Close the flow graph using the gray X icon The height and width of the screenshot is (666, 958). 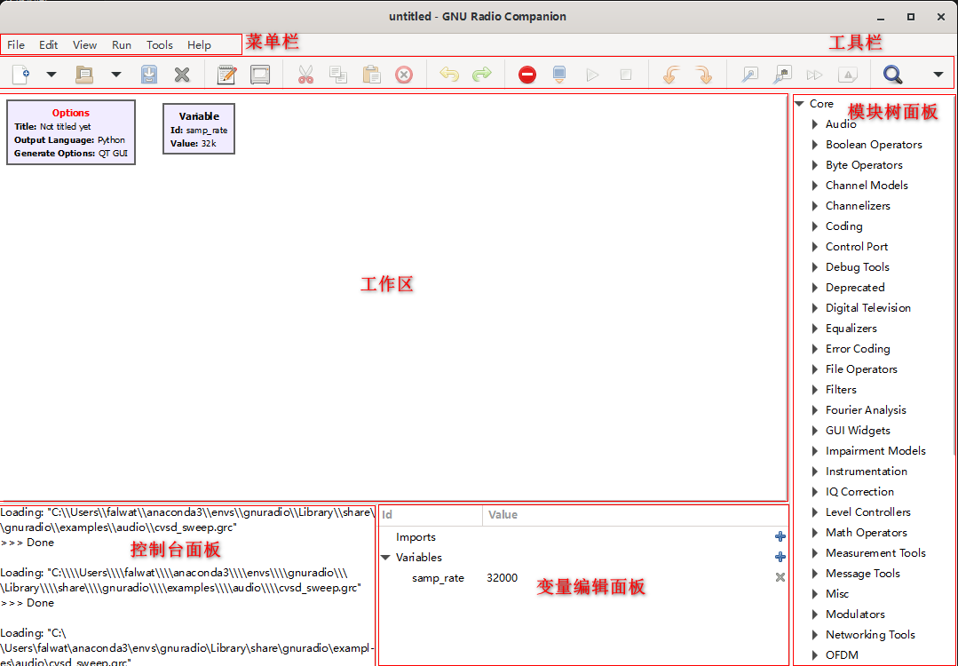[x=182, y=75]
